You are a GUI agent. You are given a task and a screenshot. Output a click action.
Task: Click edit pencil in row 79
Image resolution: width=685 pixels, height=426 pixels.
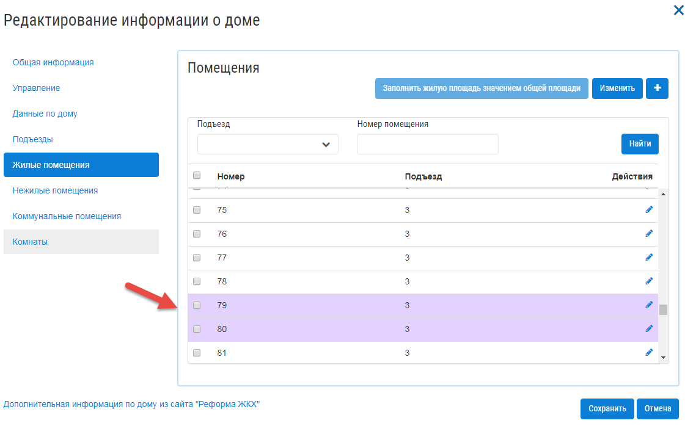coord(649,305)
